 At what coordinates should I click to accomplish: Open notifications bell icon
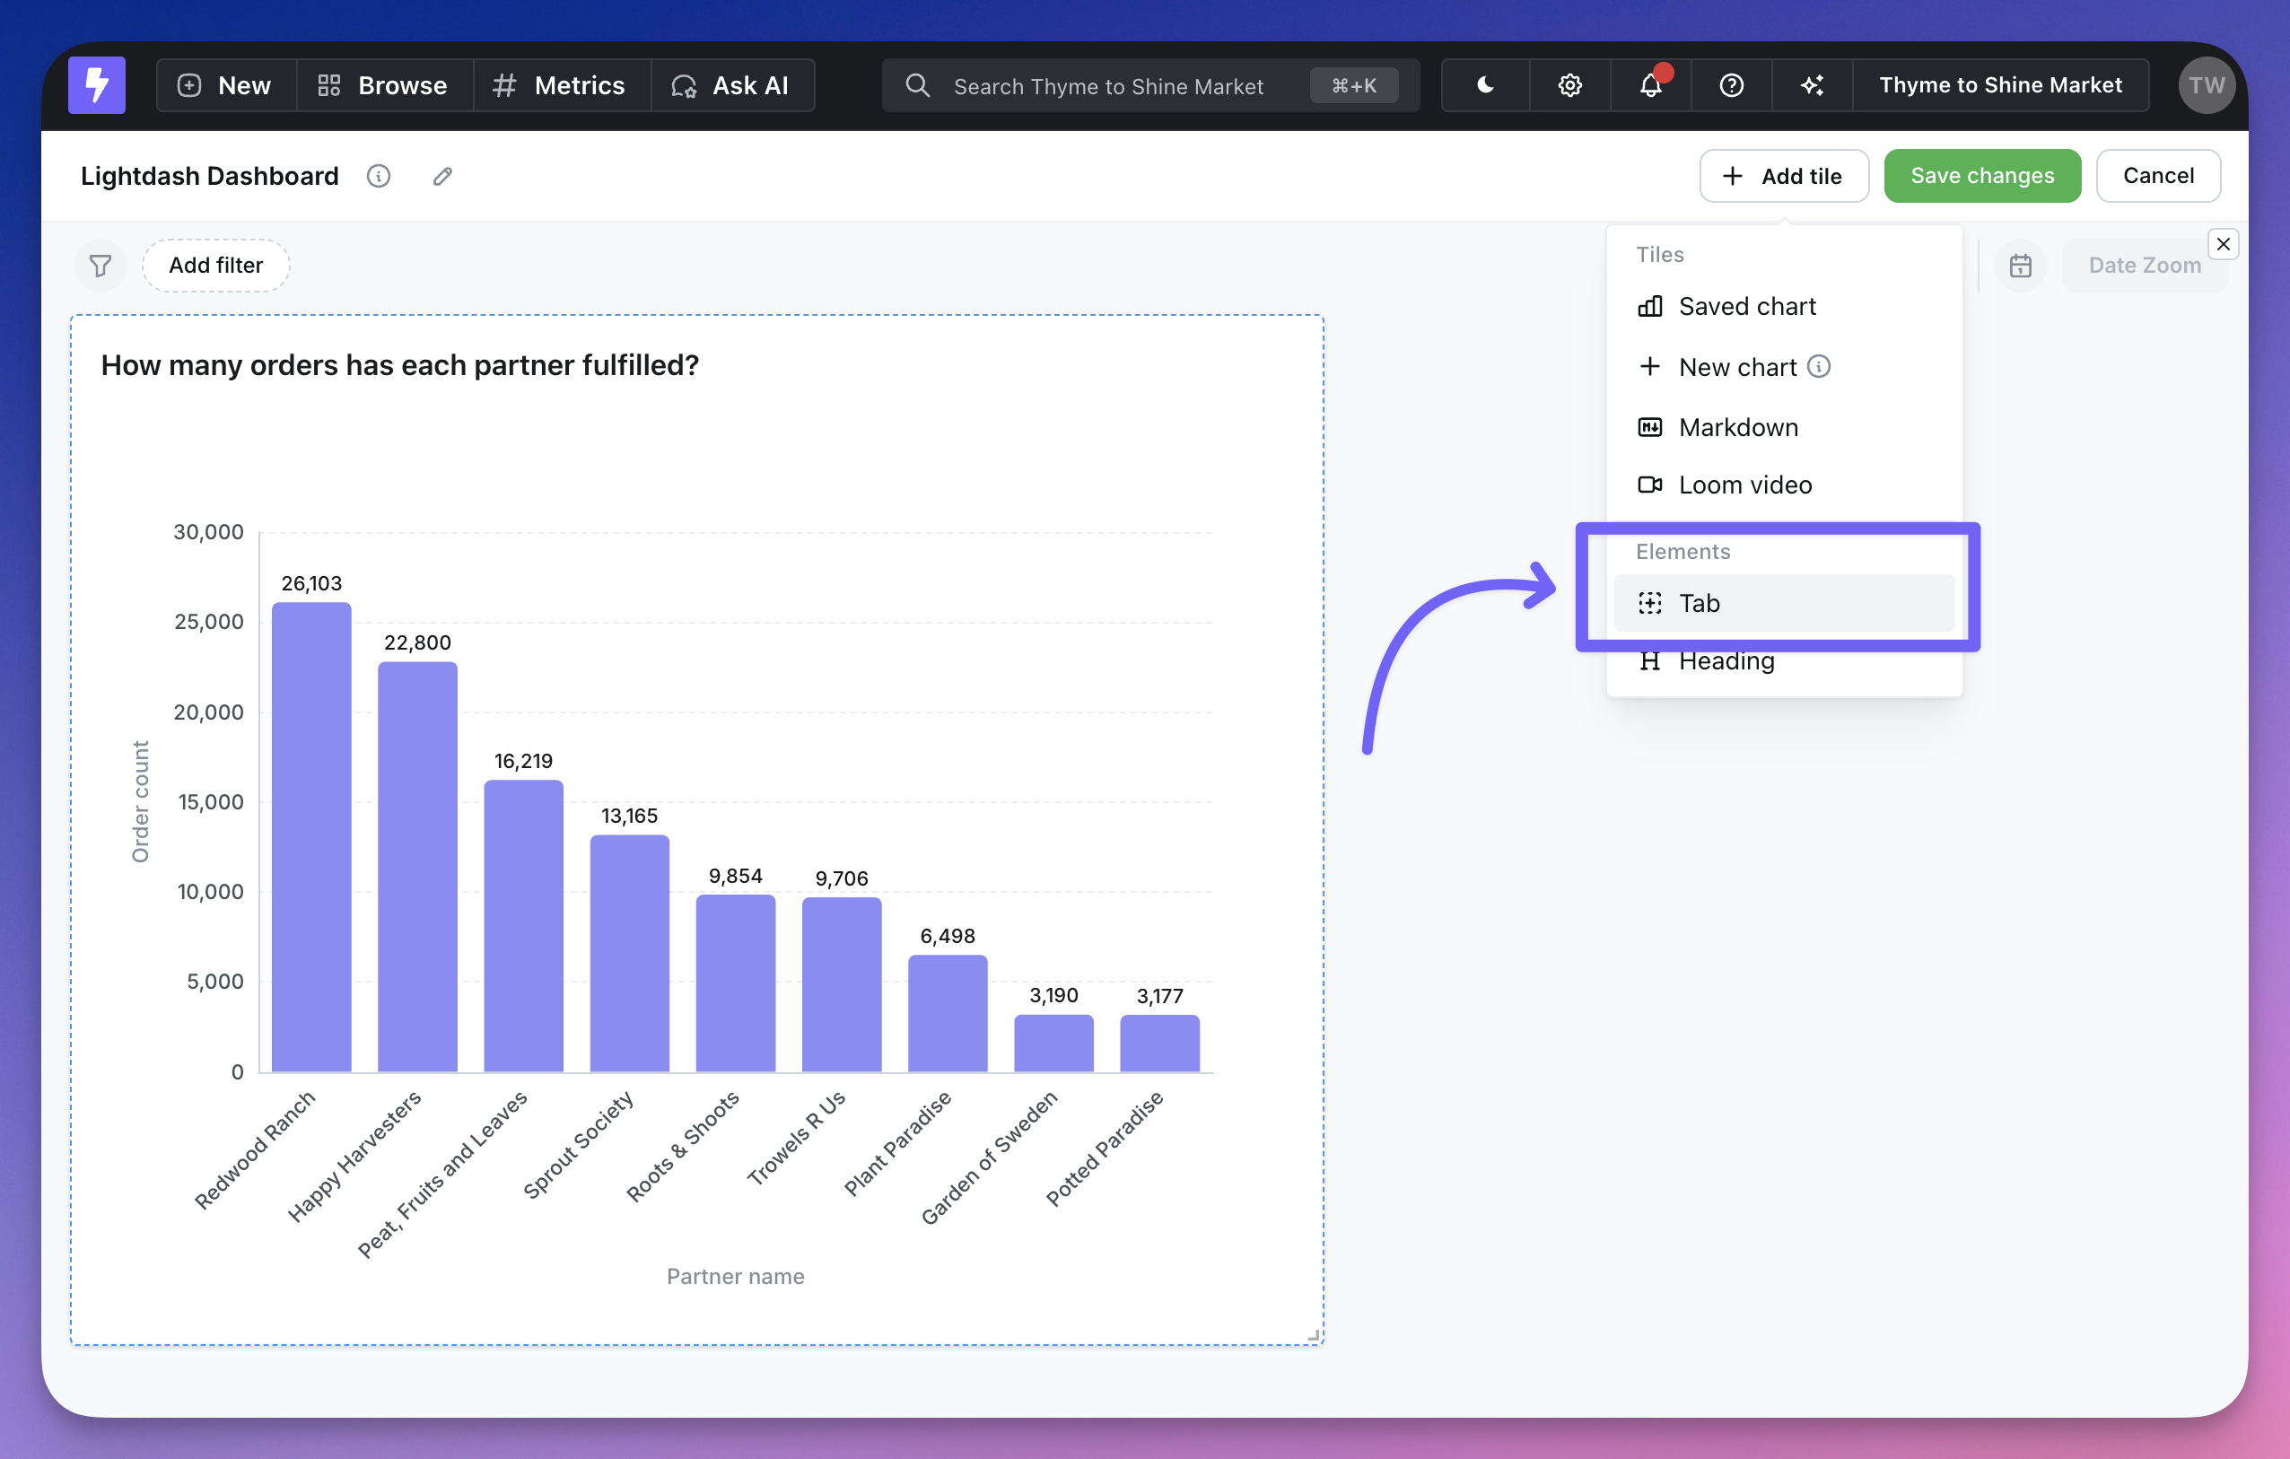click(x=1650, y=85)
